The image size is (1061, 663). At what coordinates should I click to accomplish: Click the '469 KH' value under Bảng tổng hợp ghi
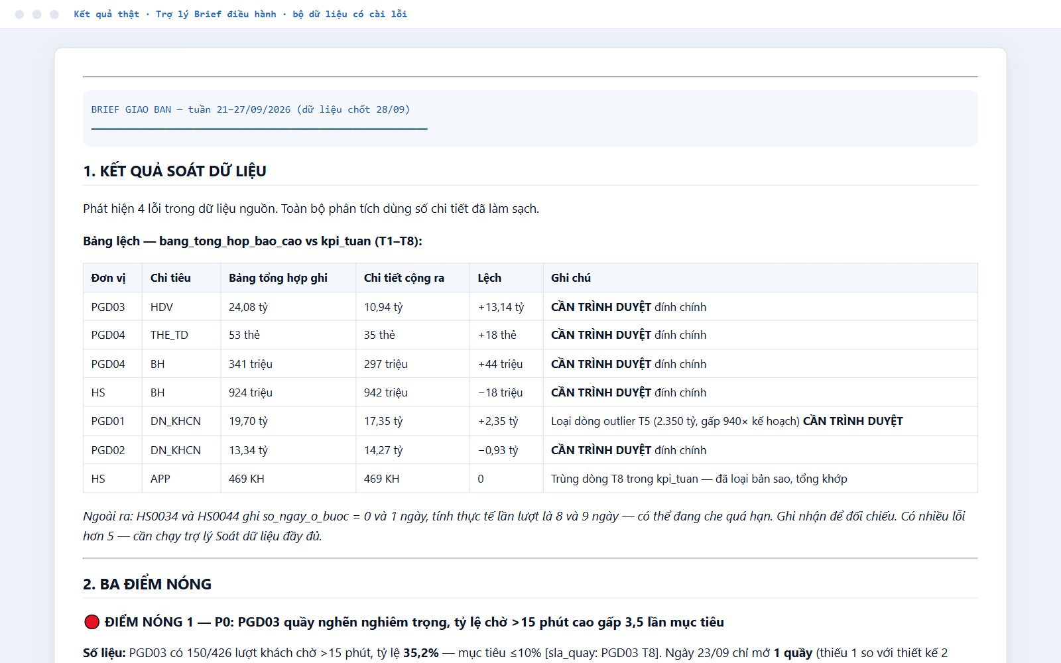[246, 479]
